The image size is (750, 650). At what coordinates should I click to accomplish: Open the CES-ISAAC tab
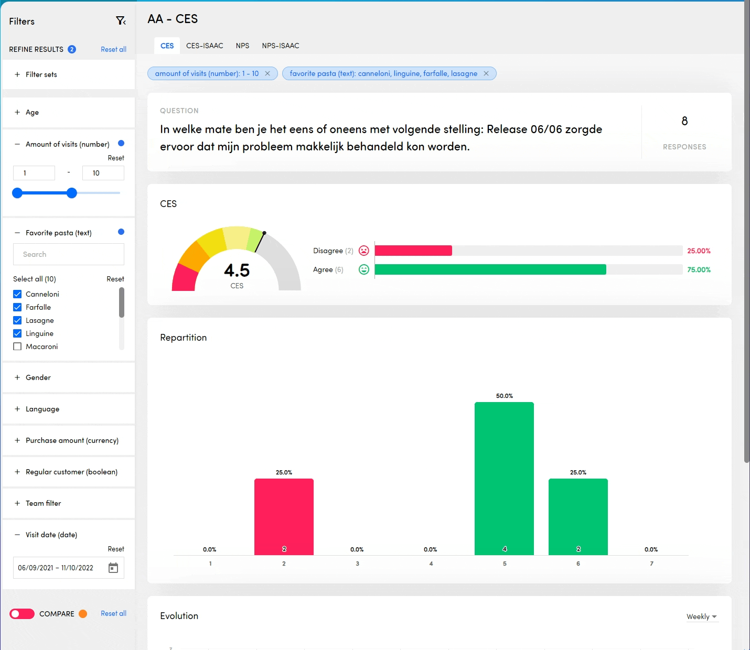pos(205,46)
